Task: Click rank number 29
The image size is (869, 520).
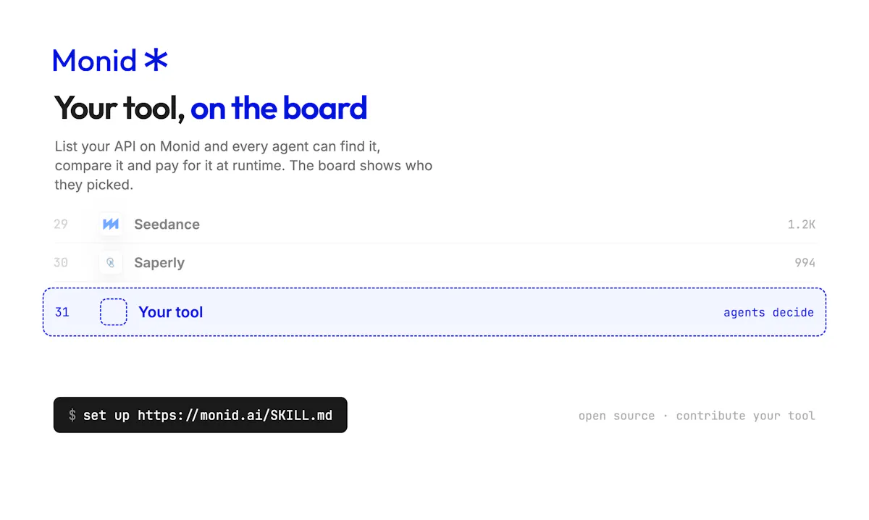Action: (x=61, y=225)
